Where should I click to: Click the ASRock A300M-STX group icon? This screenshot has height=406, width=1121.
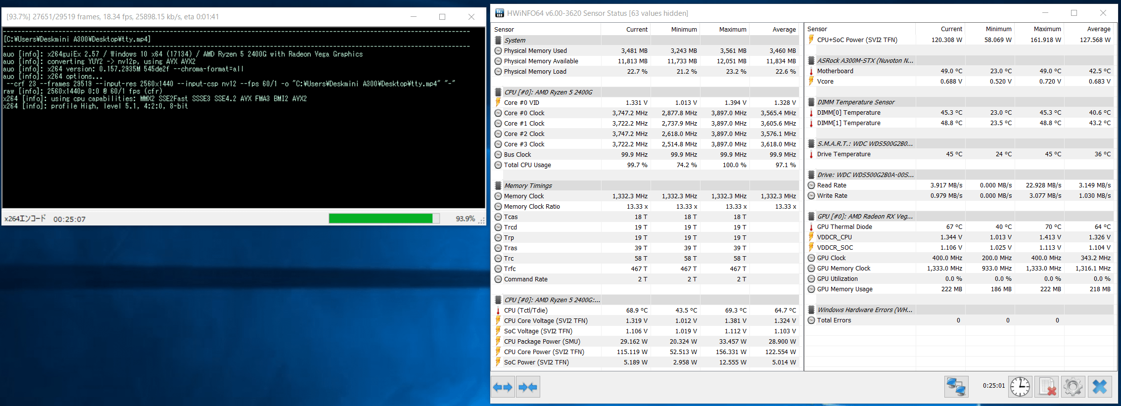(811, 60)
